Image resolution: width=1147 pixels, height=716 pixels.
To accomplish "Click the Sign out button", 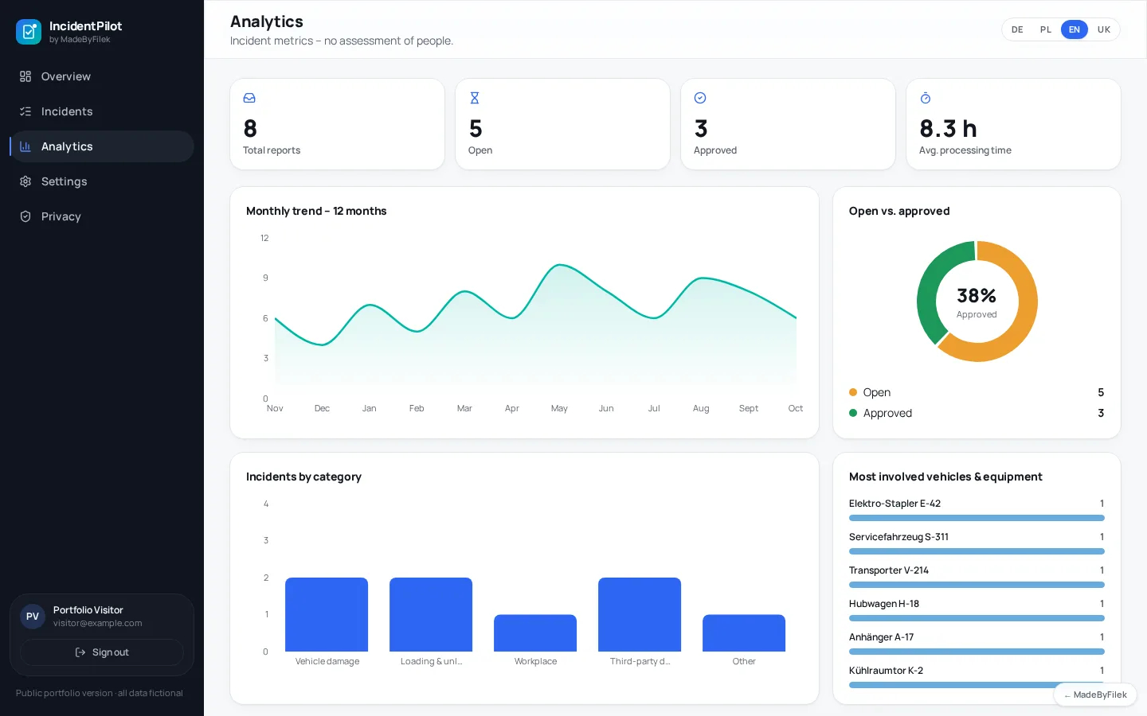I will pyautogui.click(x=102, y=652).
